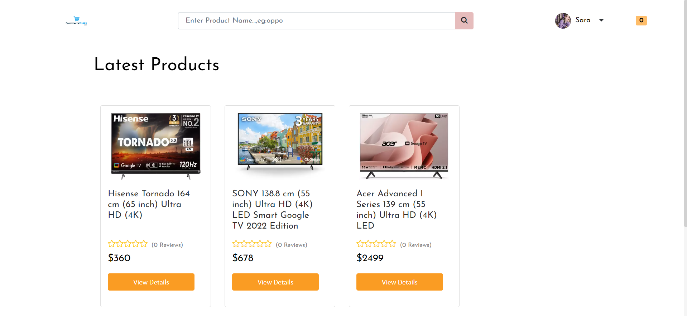
Task: Click the third star under Acer TV rating
Action: point(376,243)
